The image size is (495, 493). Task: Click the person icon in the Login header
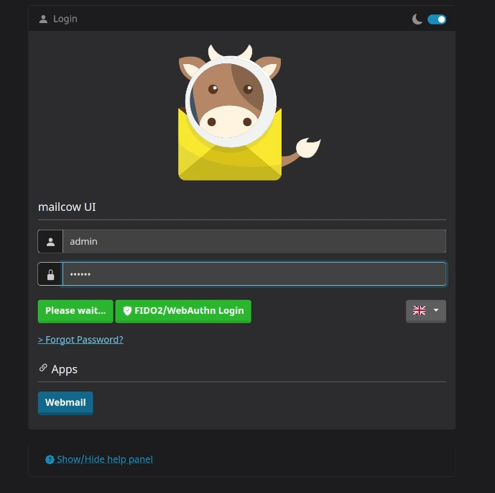coord(43,19)
